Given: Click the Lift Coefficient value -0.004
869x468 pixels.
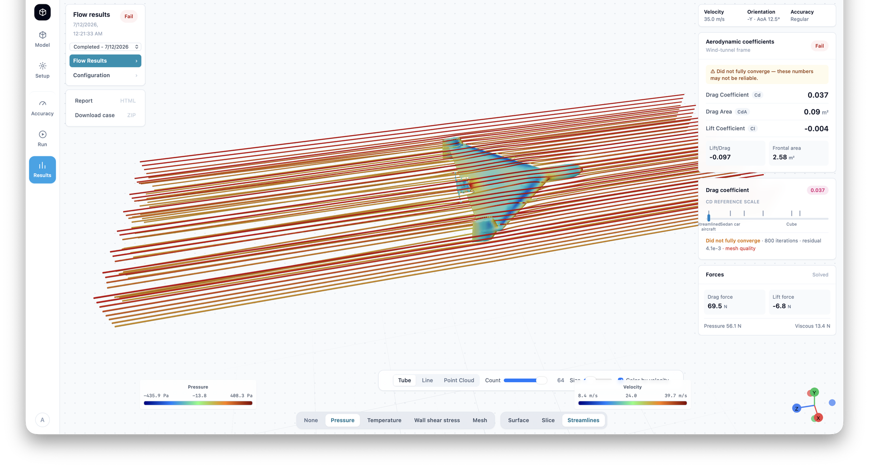Looking at the screenshot, I should 816,129.
